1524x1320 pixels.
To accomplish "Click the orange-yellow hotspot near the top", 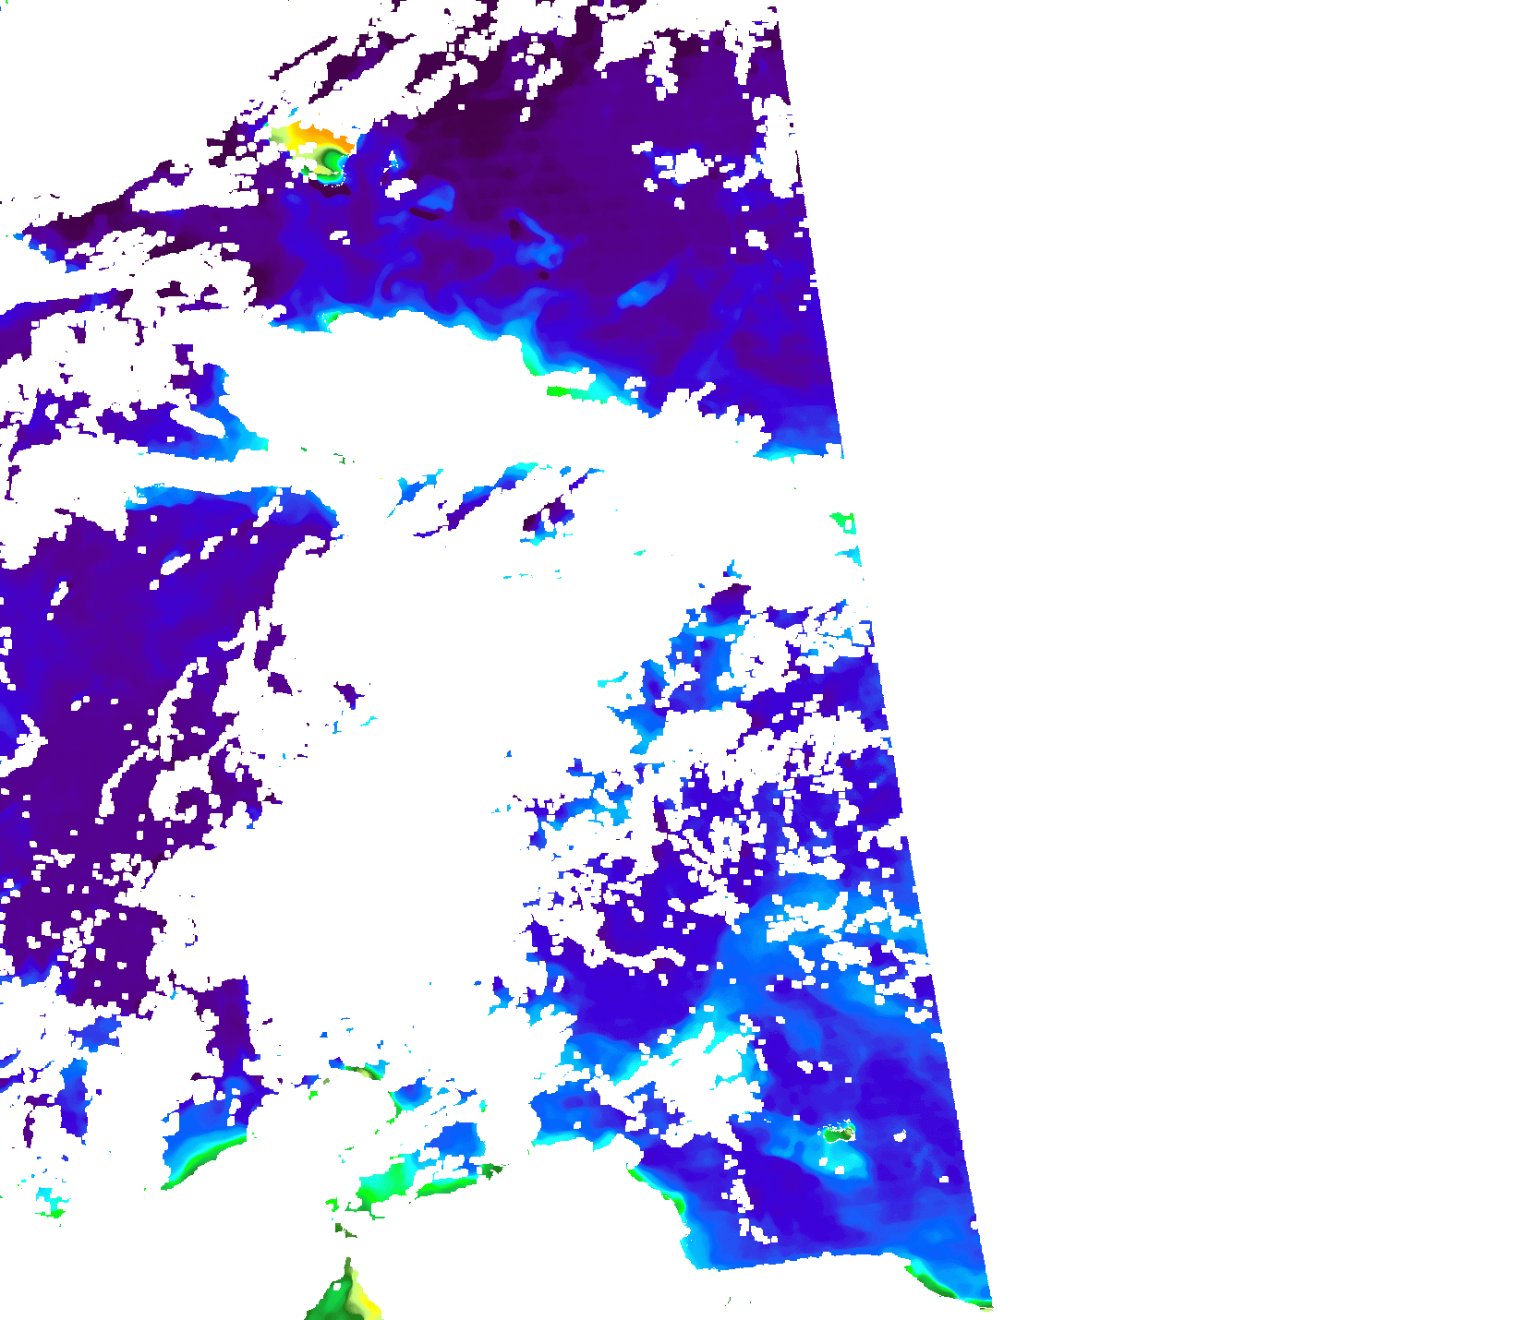I will [317, 138].
